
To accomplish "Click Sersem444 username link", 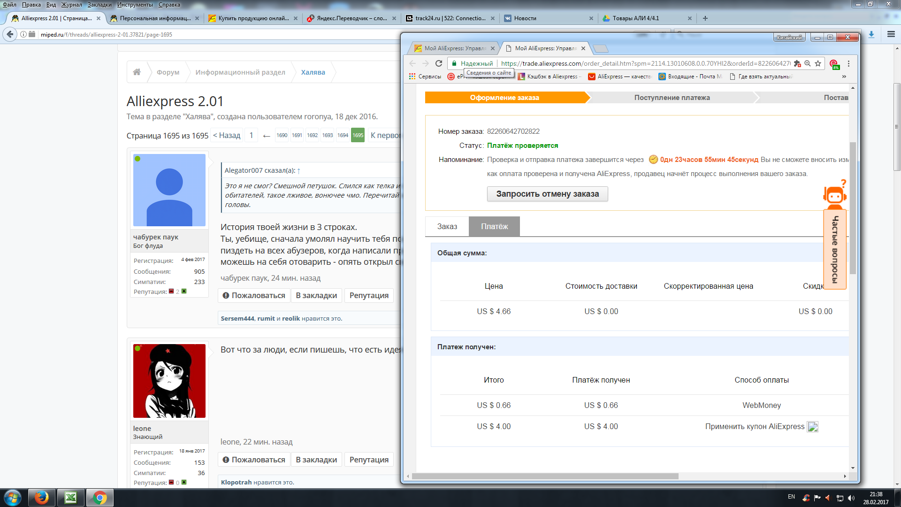I will 238,318.
